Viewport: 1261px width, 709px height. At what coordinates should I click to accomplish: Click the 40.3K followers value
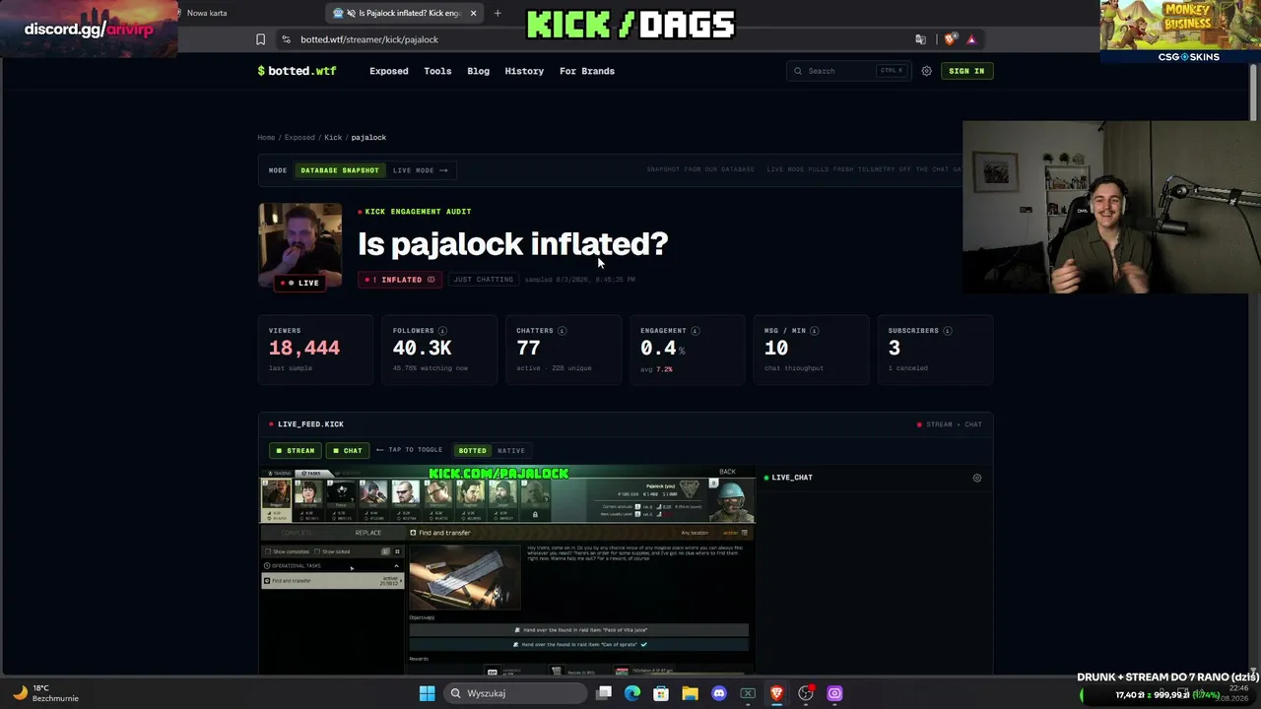[422, 348]
